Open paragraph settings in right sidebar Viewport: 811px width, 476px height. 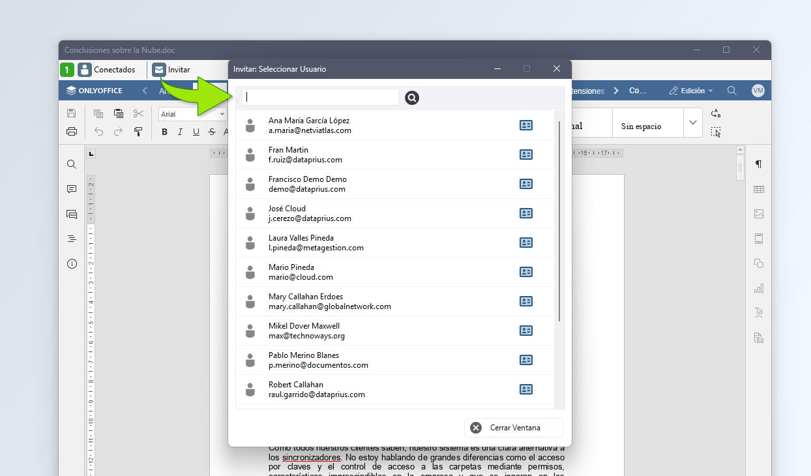[758, 164]
